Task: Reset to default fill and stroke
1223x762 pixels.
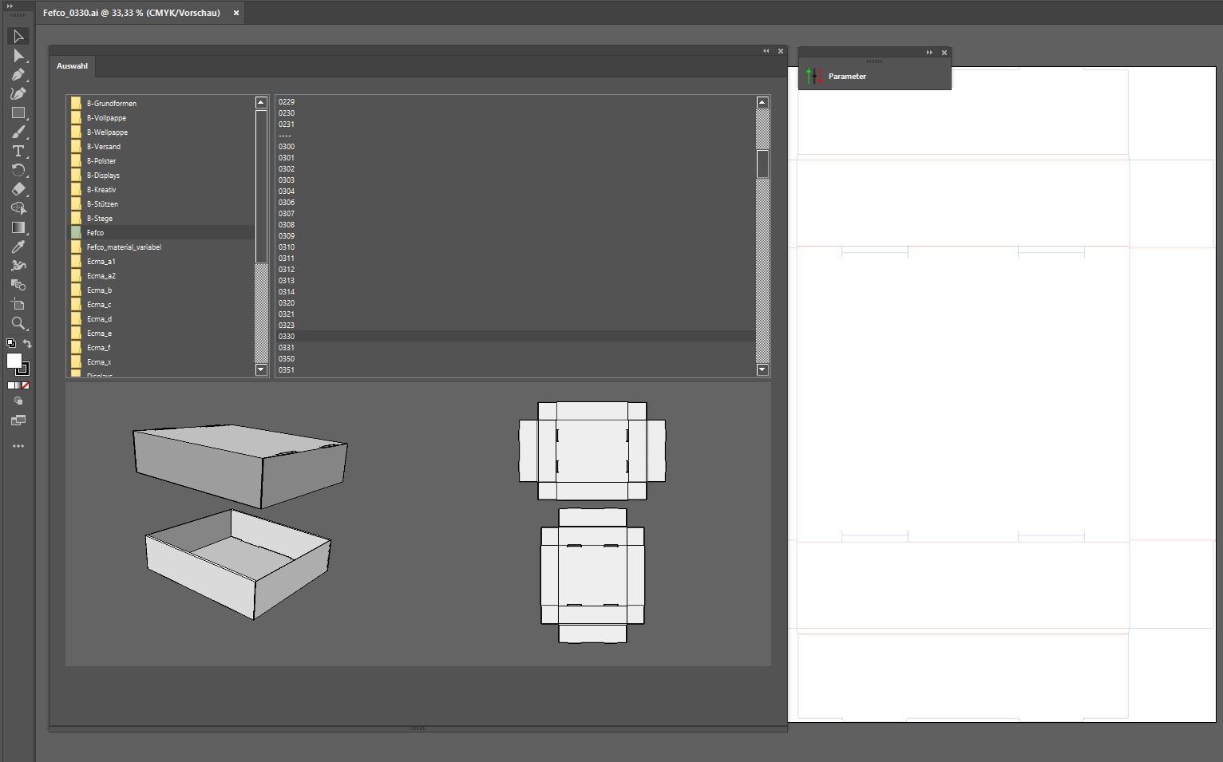Action: pyautogui.click(x=11, y=344)
